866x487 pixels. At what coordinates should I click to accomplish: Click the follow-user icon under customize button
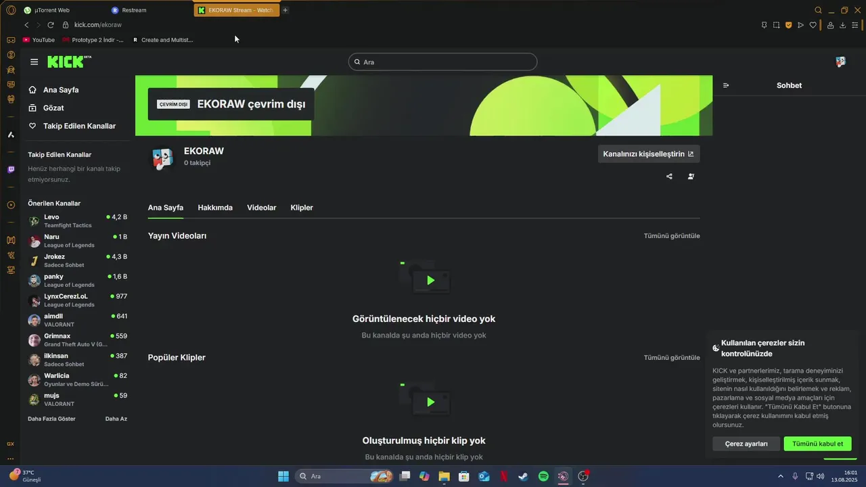pos(691,177)
